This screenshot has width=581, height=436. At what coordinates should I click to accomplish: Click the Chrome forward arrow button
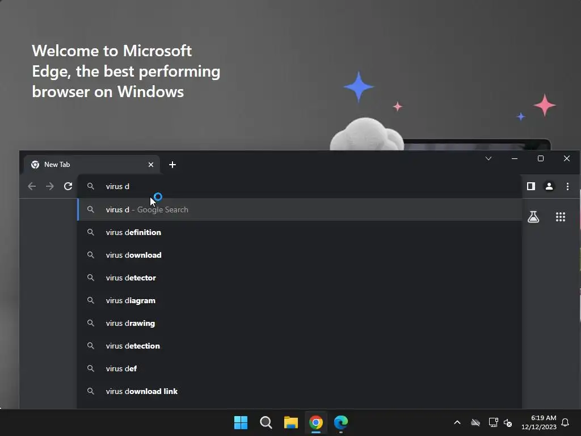pyautogui.click(x=50, y=186)
